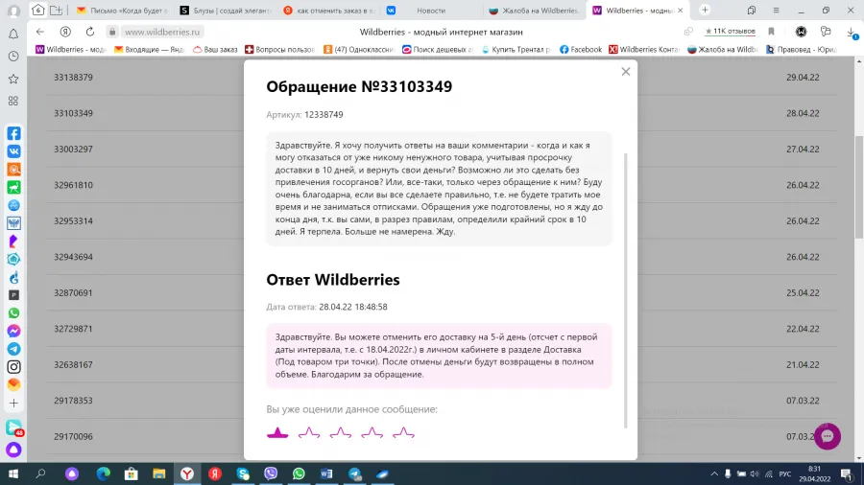Open Вопросы пользователей bookmark
Screen dimensions: 864x485
[x=279, y=50]
